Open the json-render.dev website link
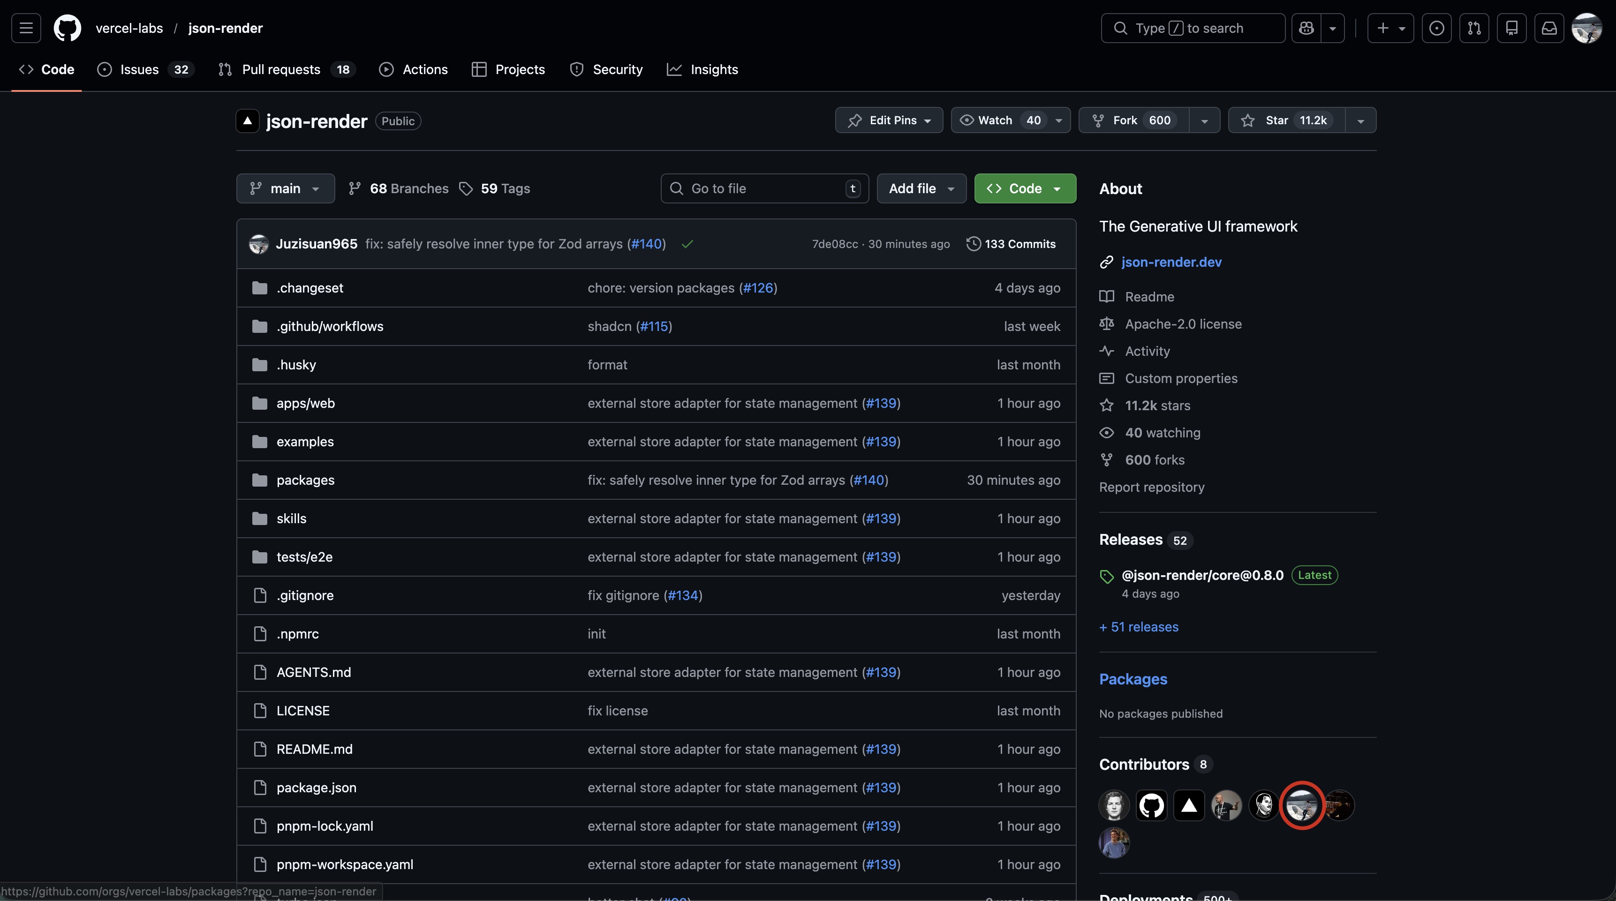The height and width of the screenshot is (901, 1616). (x=1170, y=262)
